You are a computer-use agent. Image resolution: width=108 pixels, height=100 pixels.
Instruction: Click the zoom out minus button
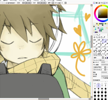pos(26,3)
